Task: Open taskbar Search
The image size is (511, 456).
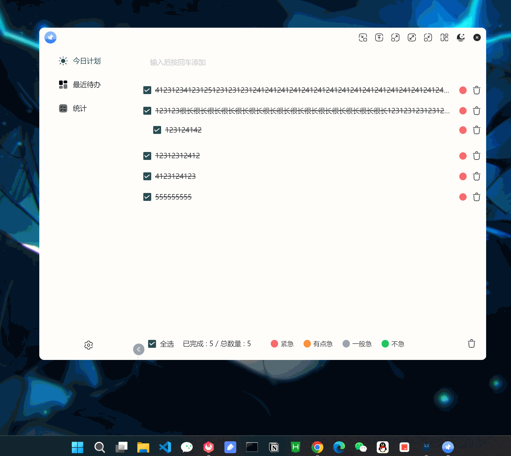Action: click(99, 447)
